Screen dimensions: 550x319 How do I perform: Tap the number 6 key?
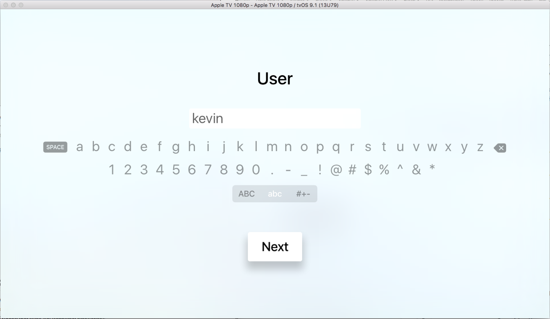pyautogui.click(x=192, y=169)
